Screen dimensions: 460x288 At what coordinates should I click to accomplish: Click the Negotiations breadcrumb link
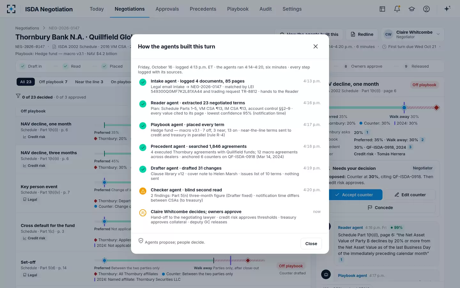[27, 28]
